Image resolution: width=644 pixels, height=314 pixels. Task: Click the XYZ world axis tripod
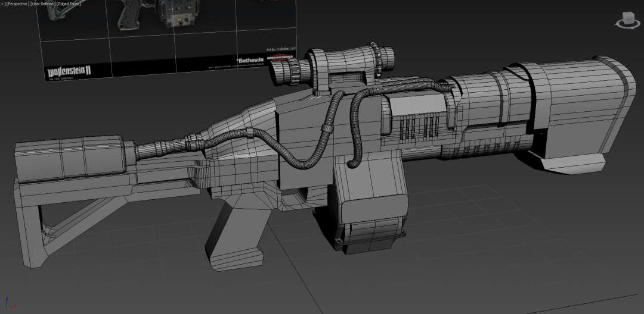(x=10, y=303)
